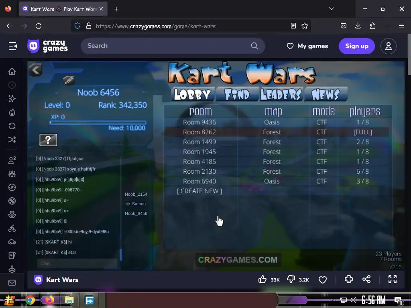Click the question mark help button
Image resolution: width=411 pixels, height=308 pixels.
pyautogui.click(x=48, y=140)
